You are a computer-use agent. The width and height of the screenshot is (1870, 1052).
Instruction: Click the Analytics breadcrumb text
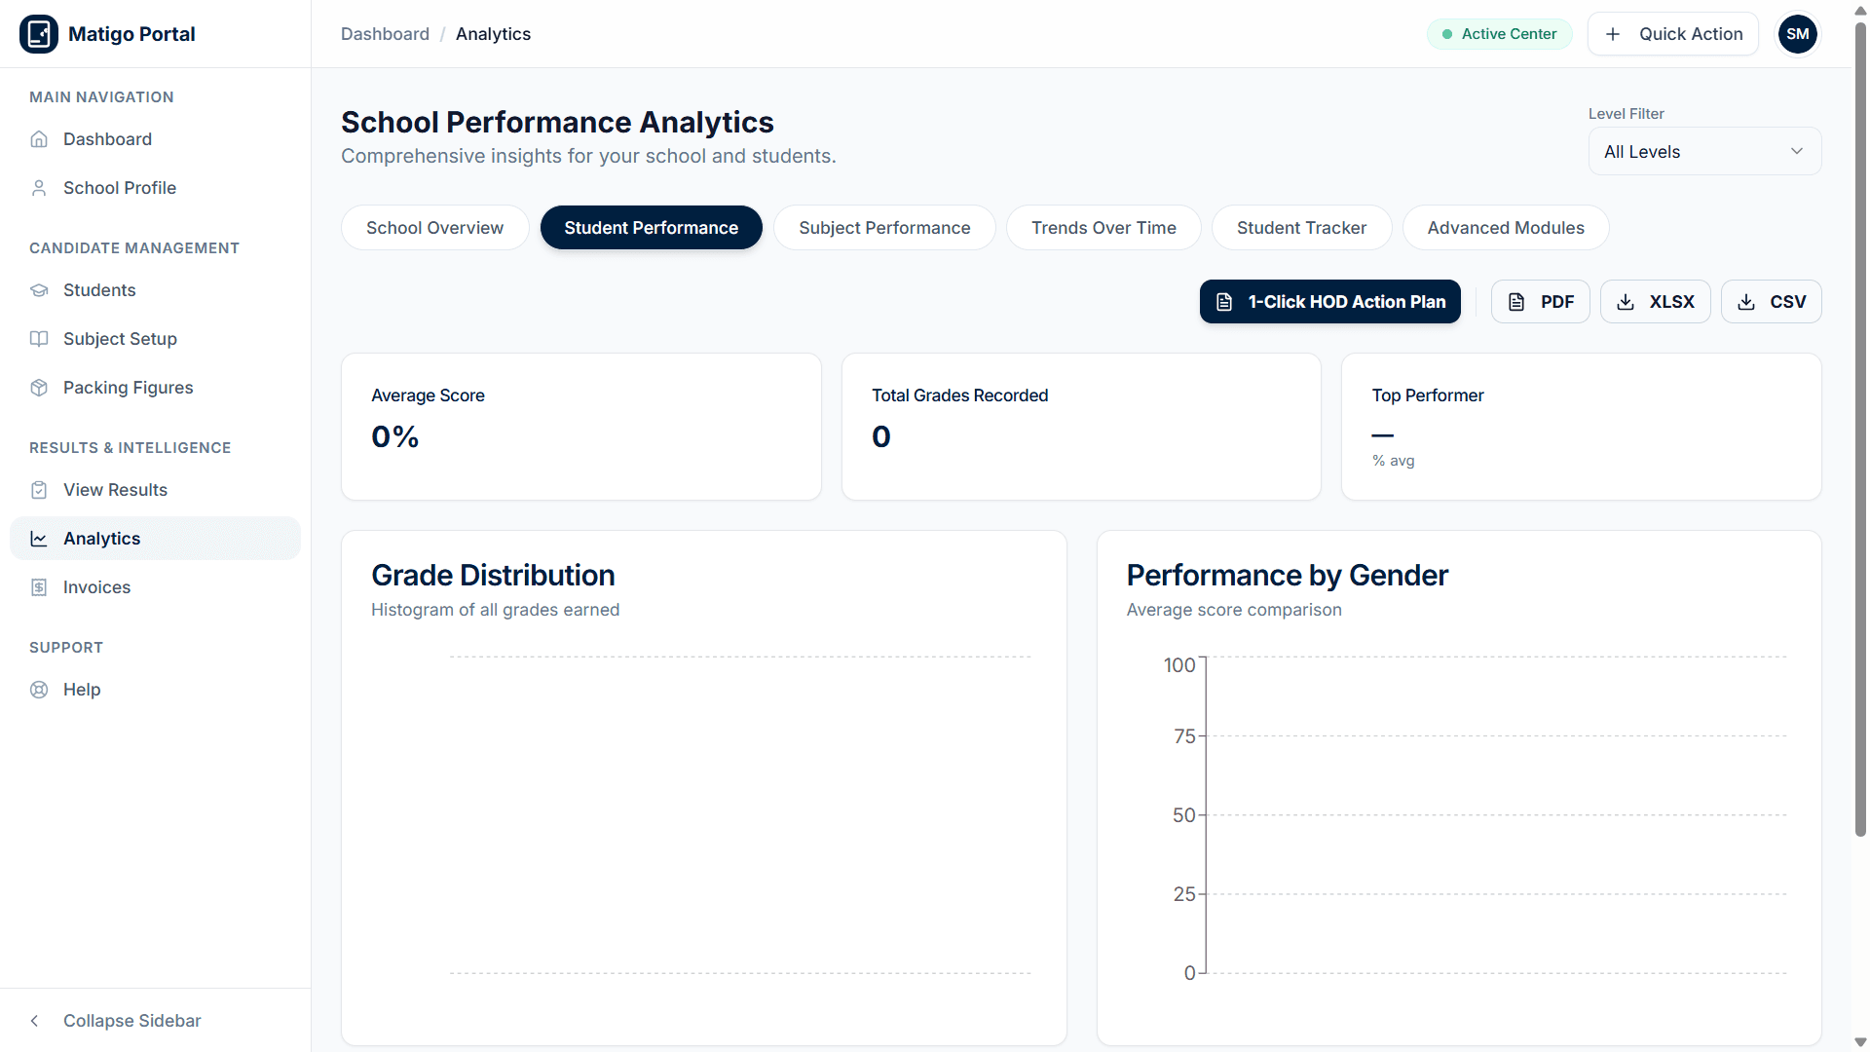pos(493,34)
